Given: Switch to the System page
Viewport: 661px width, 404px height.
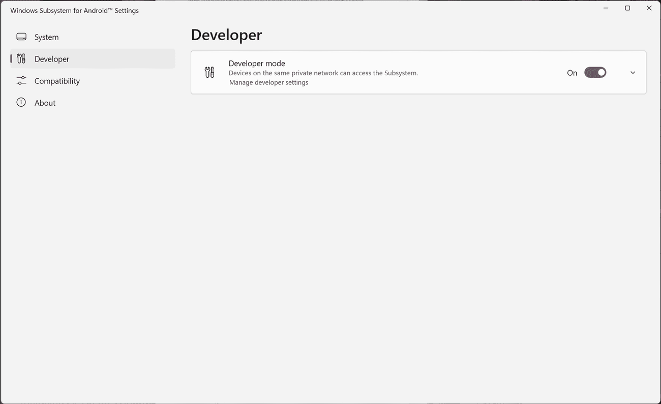Looking at the screenshot, I should tap(46, 37).
